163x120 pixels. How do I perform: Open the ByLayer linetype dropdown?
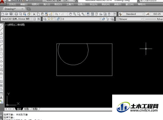pos(154,19)
